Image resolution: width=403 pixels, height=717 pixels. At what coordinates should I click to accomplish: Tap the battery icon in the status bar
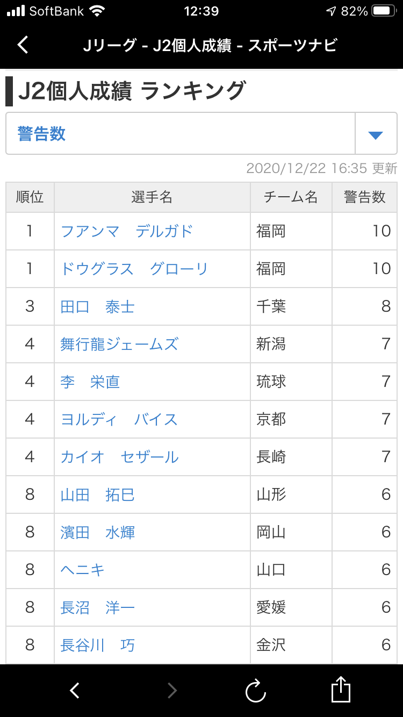pos(384,11)
